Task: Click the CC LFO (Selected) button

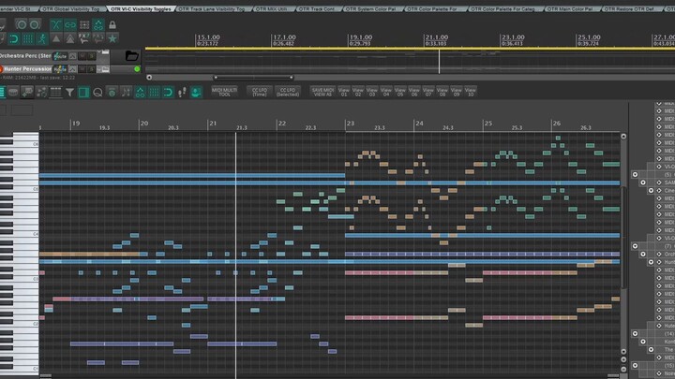Action: (288, 92)
